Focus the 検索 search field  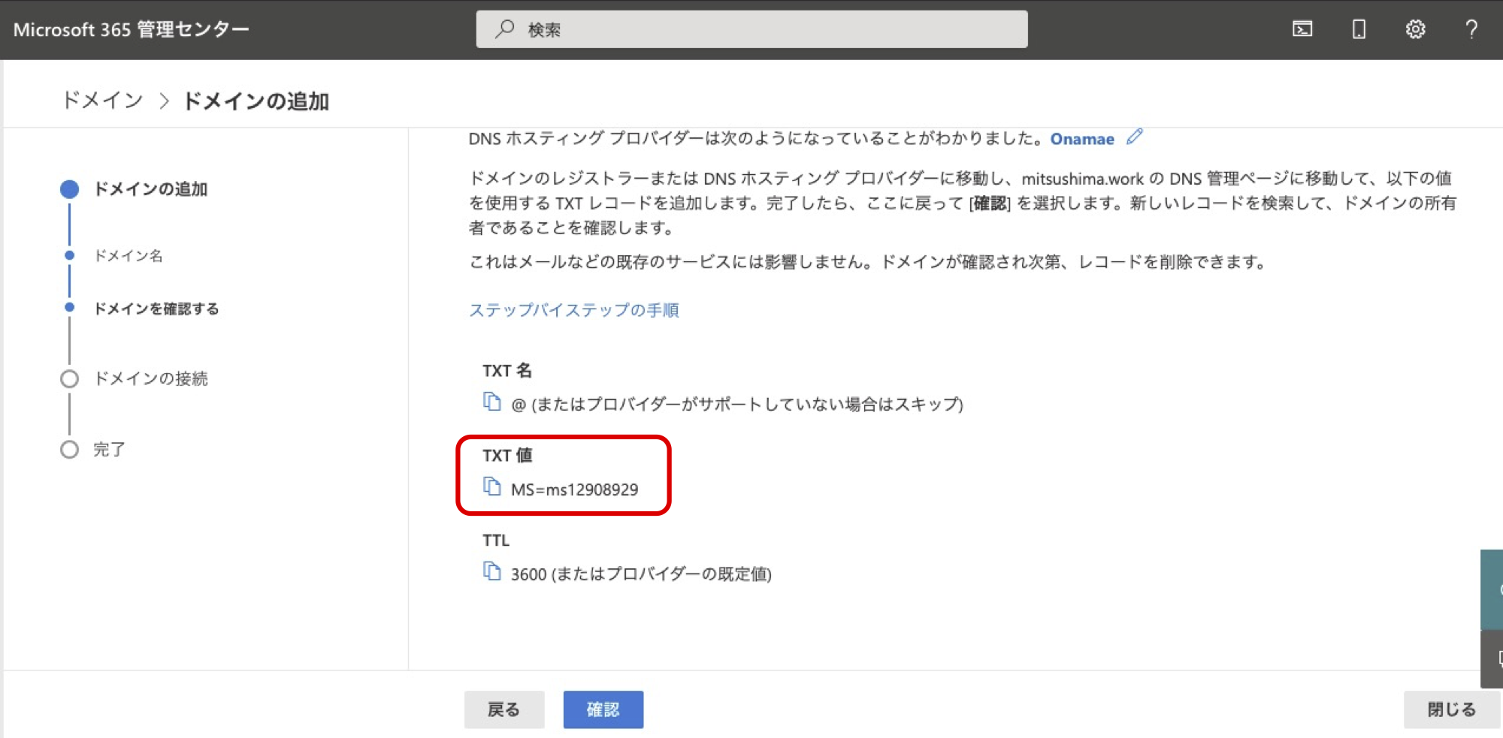click(x=751, y=29)
